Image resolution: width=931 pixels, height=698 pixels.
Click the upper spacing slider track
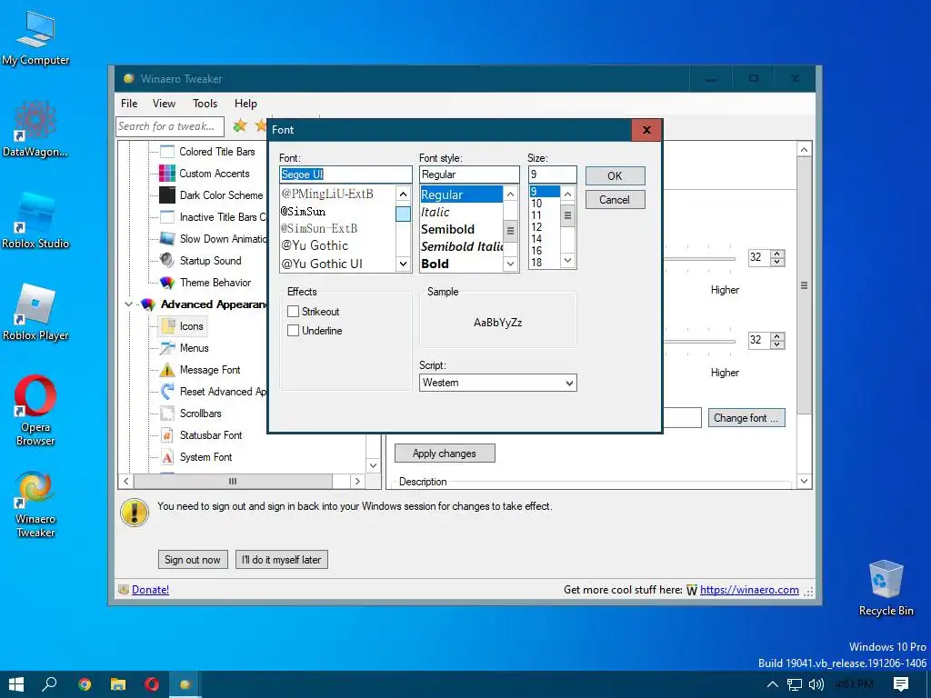699,259
